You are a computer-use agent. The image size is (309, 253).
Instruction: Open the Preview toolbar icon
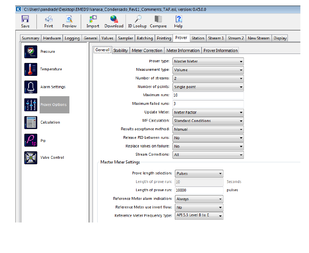pyautogui.click(x=69, y=19)
